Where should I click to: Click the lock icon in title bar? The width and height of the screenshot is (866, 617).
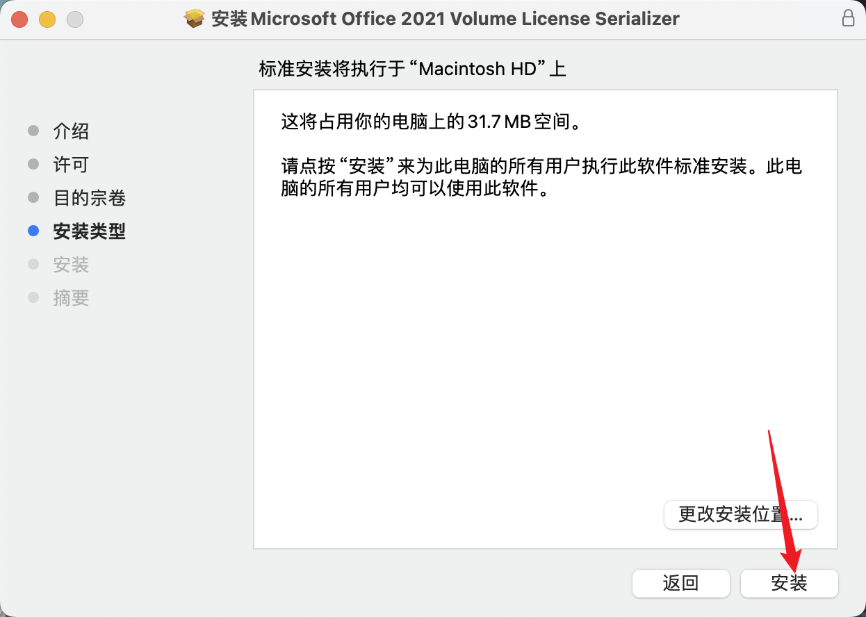pos(848,19)
